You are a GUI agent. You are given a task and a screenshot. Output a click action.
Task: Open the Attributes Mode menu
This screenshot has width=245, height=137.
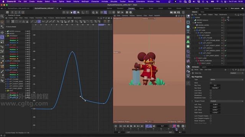tap(196, 70)
